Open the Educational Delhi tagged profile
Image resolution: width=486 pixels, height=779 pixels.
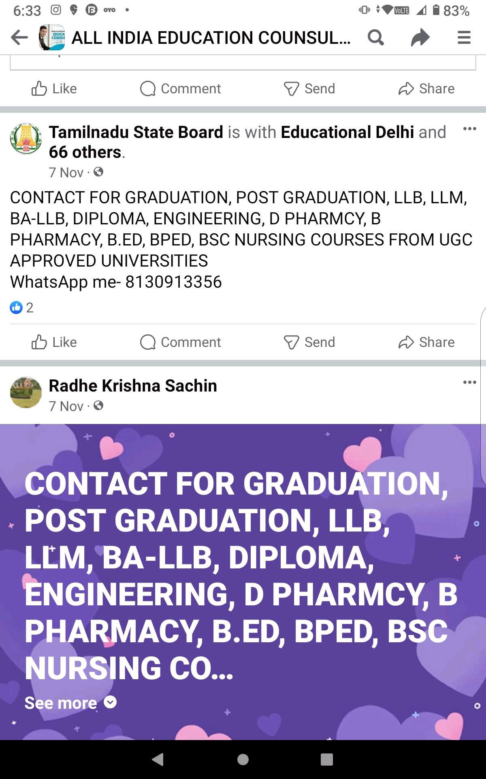click(x=347, y=132)
